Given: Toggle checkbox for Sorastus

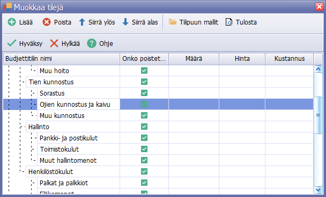Looking at the screenshot, I should click(144, 93).
